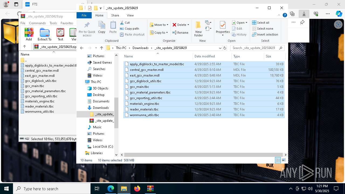The width and height of the screenshot is (345, 194).
Task: Click Task View taskbar icon
Action: (97, 189)
